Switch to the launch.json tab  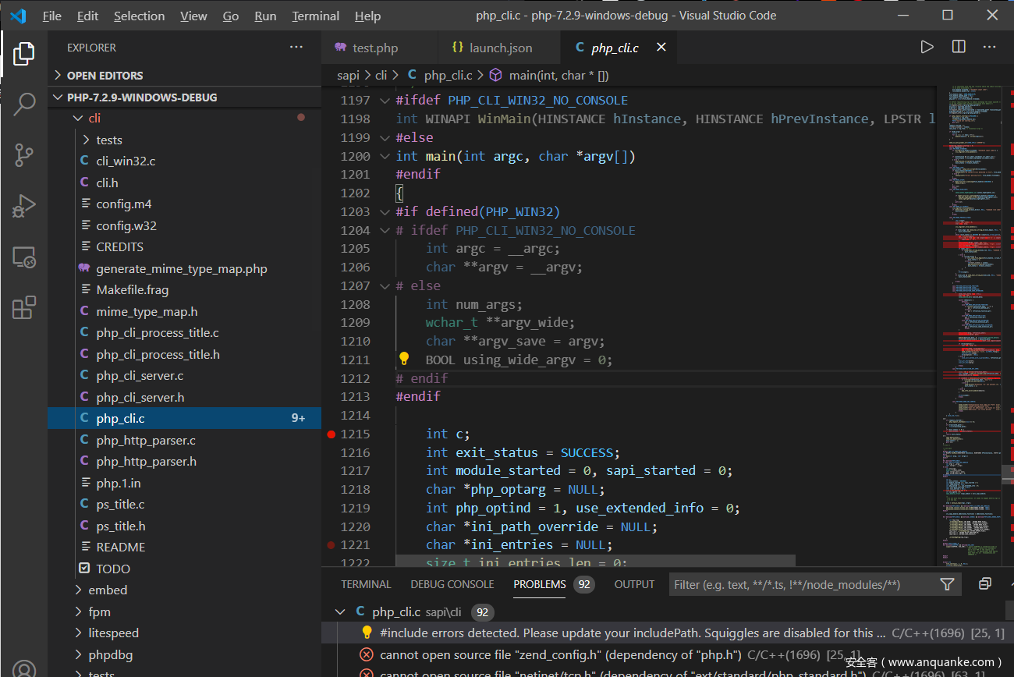click(x=500, y=48)
